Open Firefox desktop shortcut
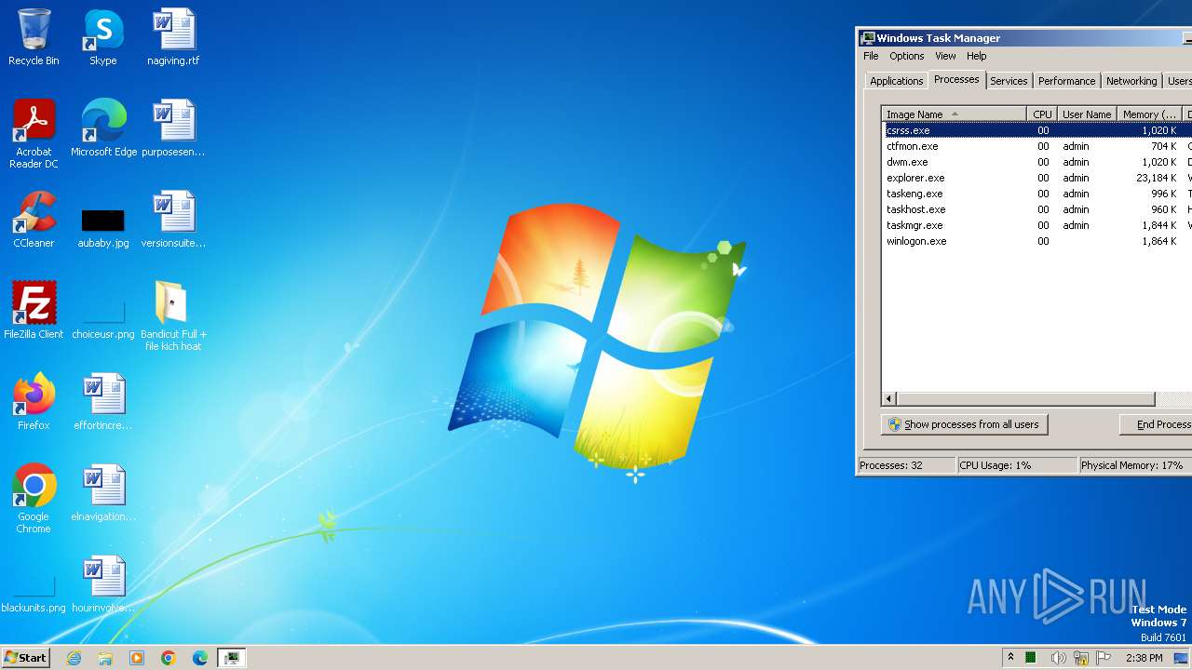 tap(34, 402)
